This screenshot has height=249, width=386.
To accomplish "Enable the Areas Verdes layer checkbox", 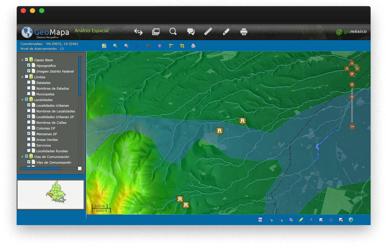I will [x=29, y=139].
